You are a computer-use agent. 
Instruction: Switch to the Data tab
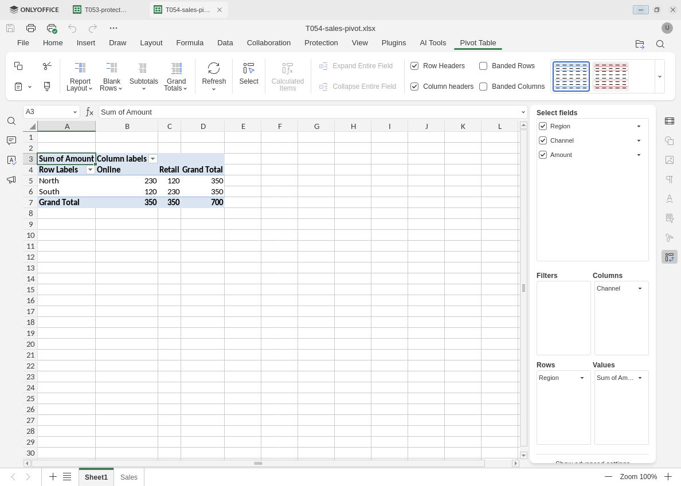(x=225, y=42)
